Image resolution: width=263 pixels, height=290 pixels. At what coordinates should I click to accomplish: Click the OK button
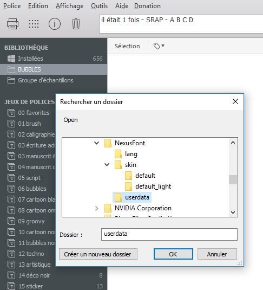coord(173,254)
